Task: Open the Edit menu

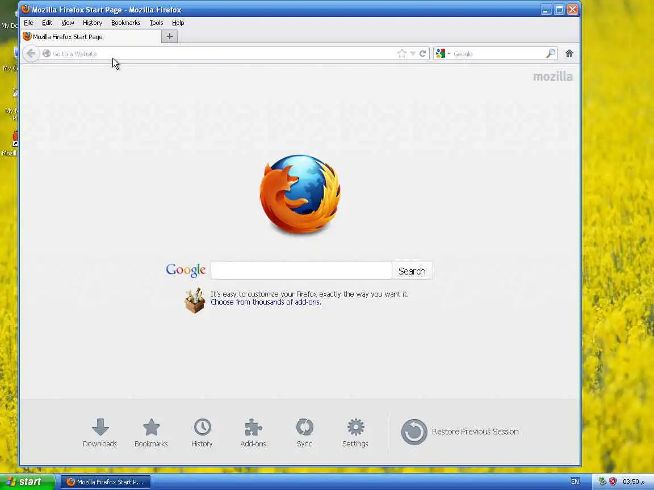Action: tap(47, 23)
